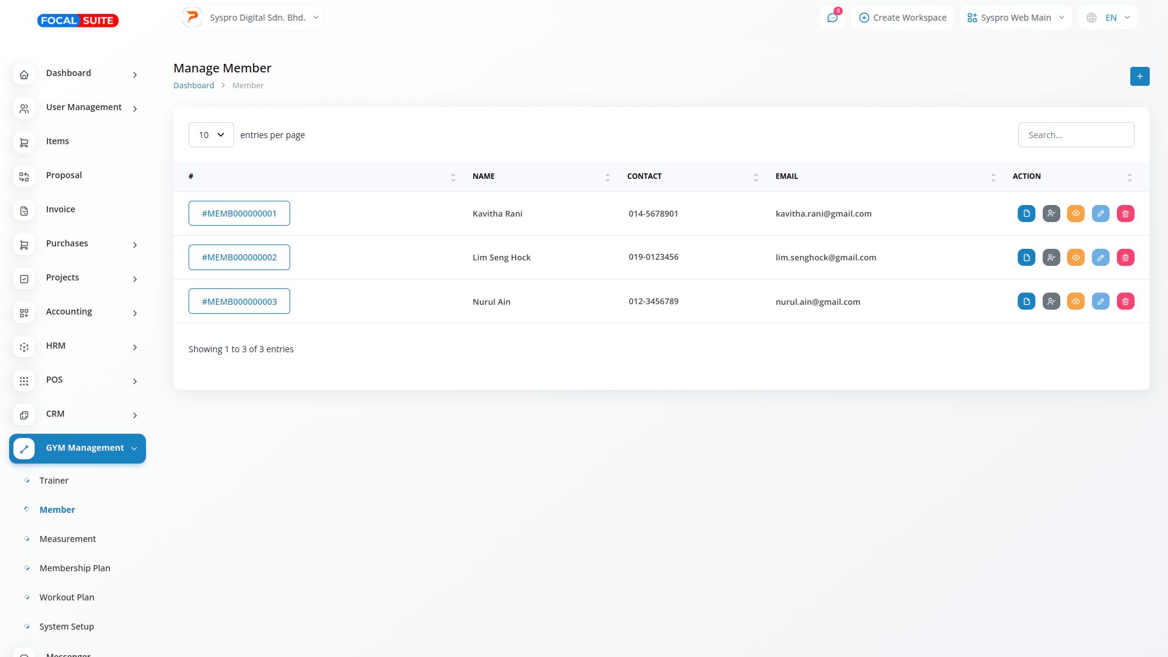Open member ID #MEMB000000002 link
Screen dimensions: 1168x657
pos(239,257)
